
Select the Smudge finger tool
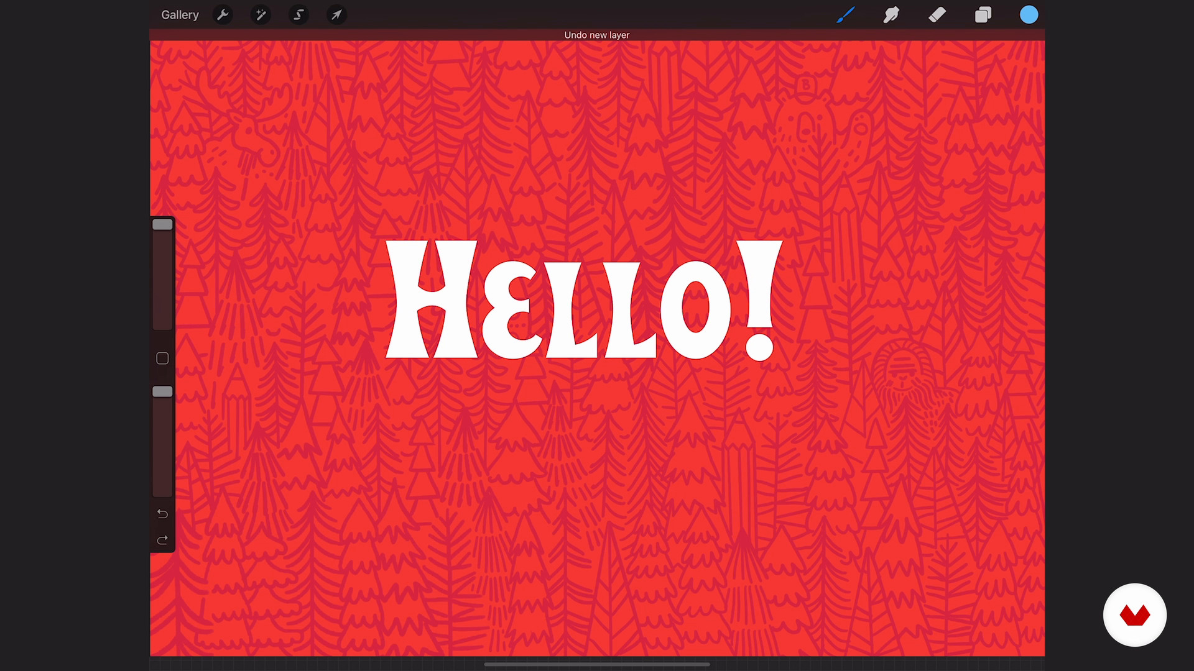click(x=891, y=15)
